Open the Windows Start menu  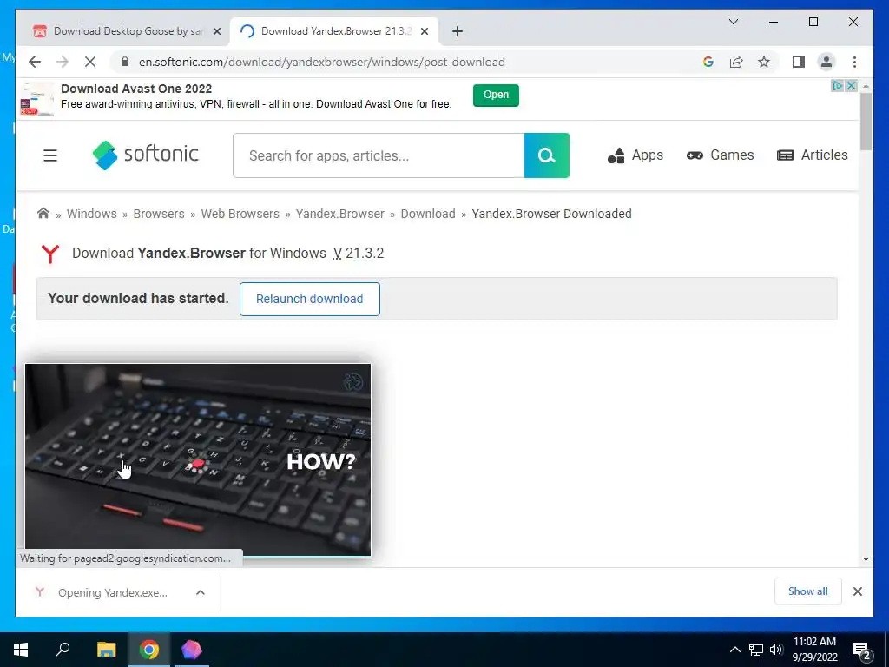click(x=21, y=650)
